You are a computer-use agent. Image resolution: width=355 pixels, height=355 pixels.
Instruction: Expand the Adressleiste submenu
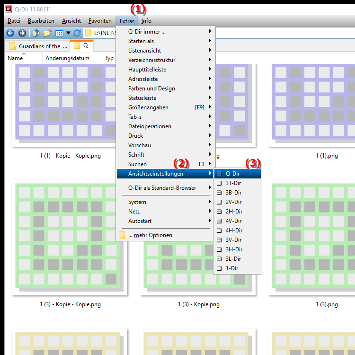coord(165,79)
